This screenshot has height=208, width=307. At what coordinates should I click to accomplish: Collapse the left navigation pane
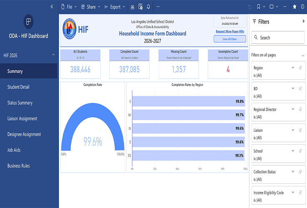(x=52, y=7)
